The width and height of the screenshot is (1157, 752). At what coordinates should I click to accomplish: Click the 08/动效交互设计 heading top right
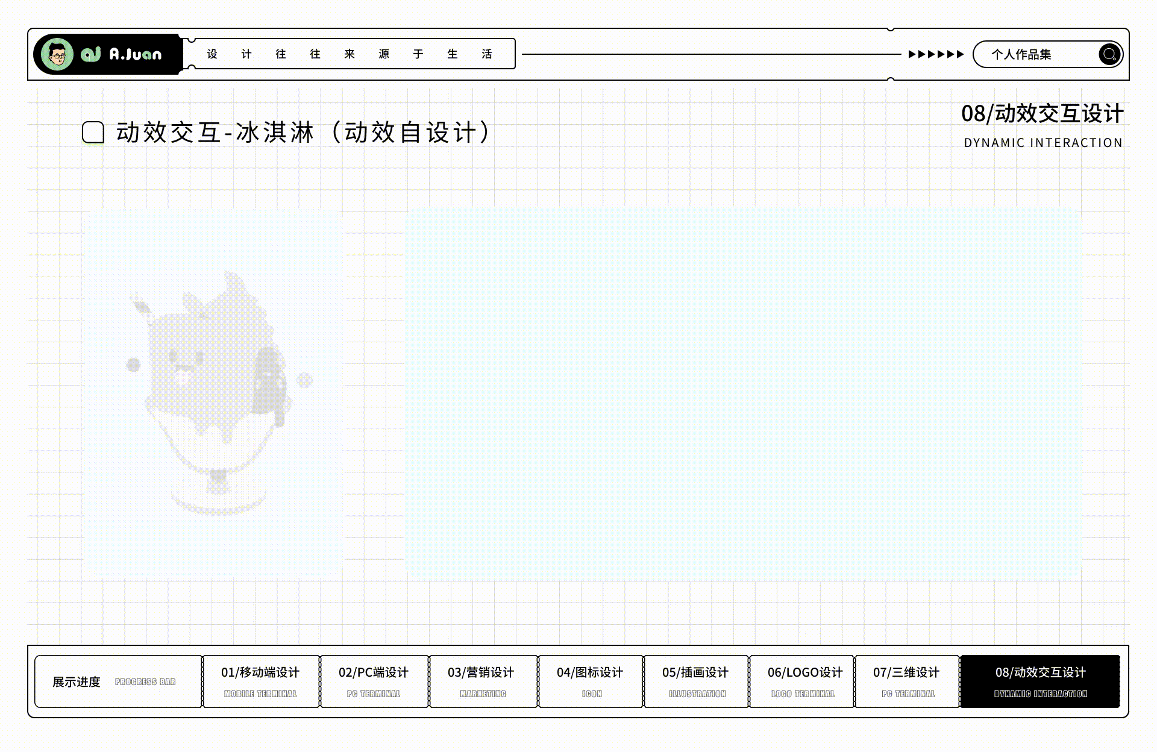click(1043, 113)
